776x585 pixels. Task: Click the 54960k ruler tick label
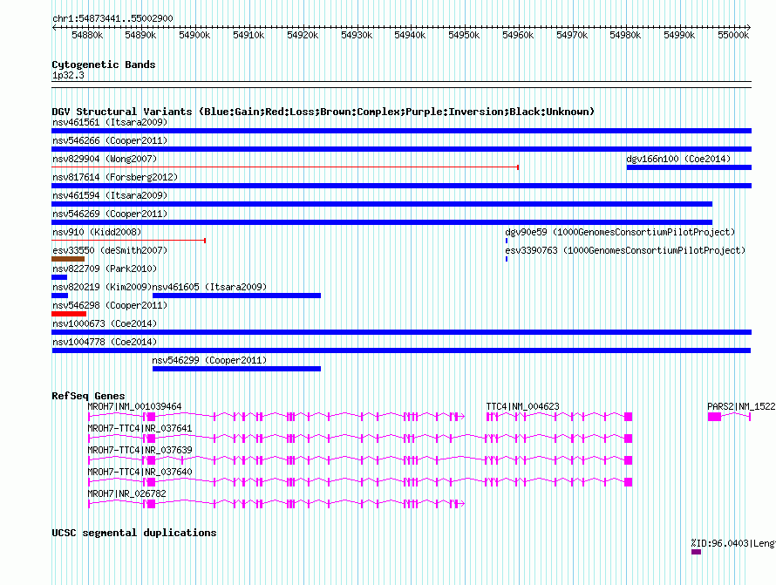[x=518, y=35]
